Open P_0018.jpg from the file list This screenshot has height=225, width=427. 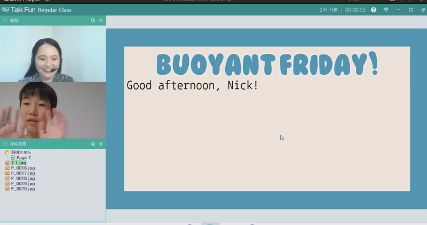(x=22, y=178)
